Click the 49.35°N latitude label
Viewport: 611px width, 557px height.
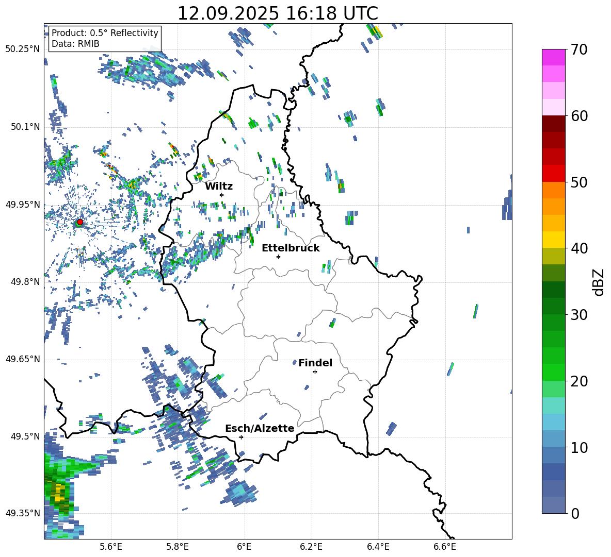point(23,513)
